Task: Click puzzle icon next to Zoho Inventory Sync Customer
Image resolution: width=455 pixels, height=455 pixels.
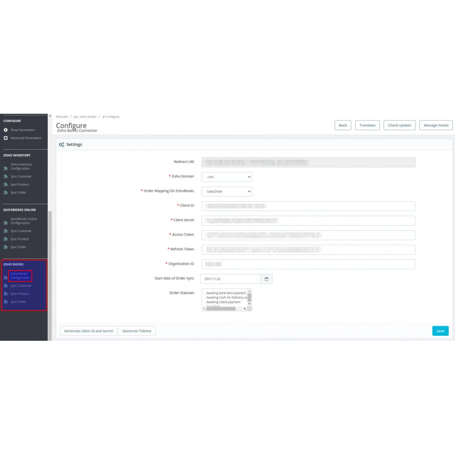Action: 5,177
